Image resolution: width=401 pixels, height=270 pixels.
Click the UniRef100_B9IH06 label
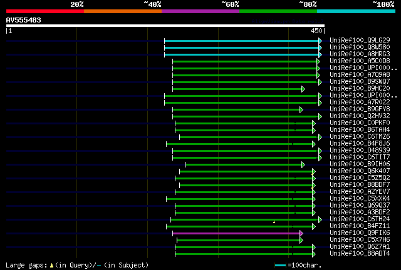(360, 164)
